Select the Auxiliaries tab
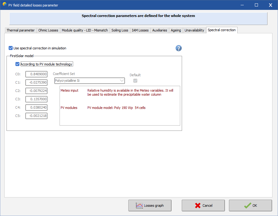Image resolution: width=278 pixels, height=216 pixels. (x=160, y=30)
